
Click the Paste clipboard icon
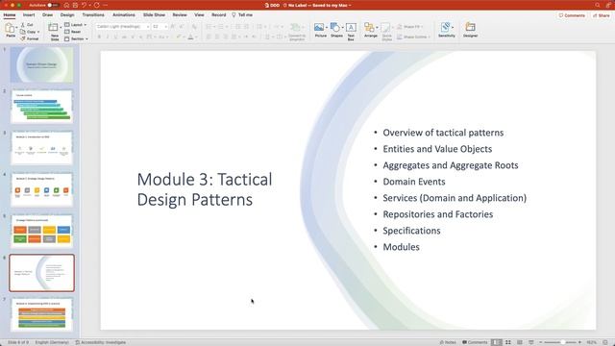[x=10, y=28]
